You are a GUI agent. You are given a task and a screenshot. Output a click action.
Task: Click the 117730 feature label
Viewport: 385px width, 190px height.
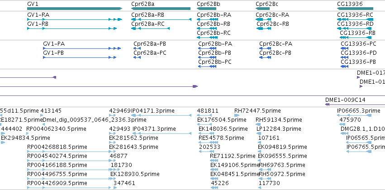click(x=269, y=183)
